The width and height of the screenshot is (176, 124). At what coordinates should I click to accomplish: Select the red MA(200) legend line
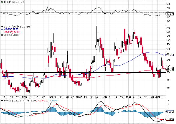tap(2, 32)
